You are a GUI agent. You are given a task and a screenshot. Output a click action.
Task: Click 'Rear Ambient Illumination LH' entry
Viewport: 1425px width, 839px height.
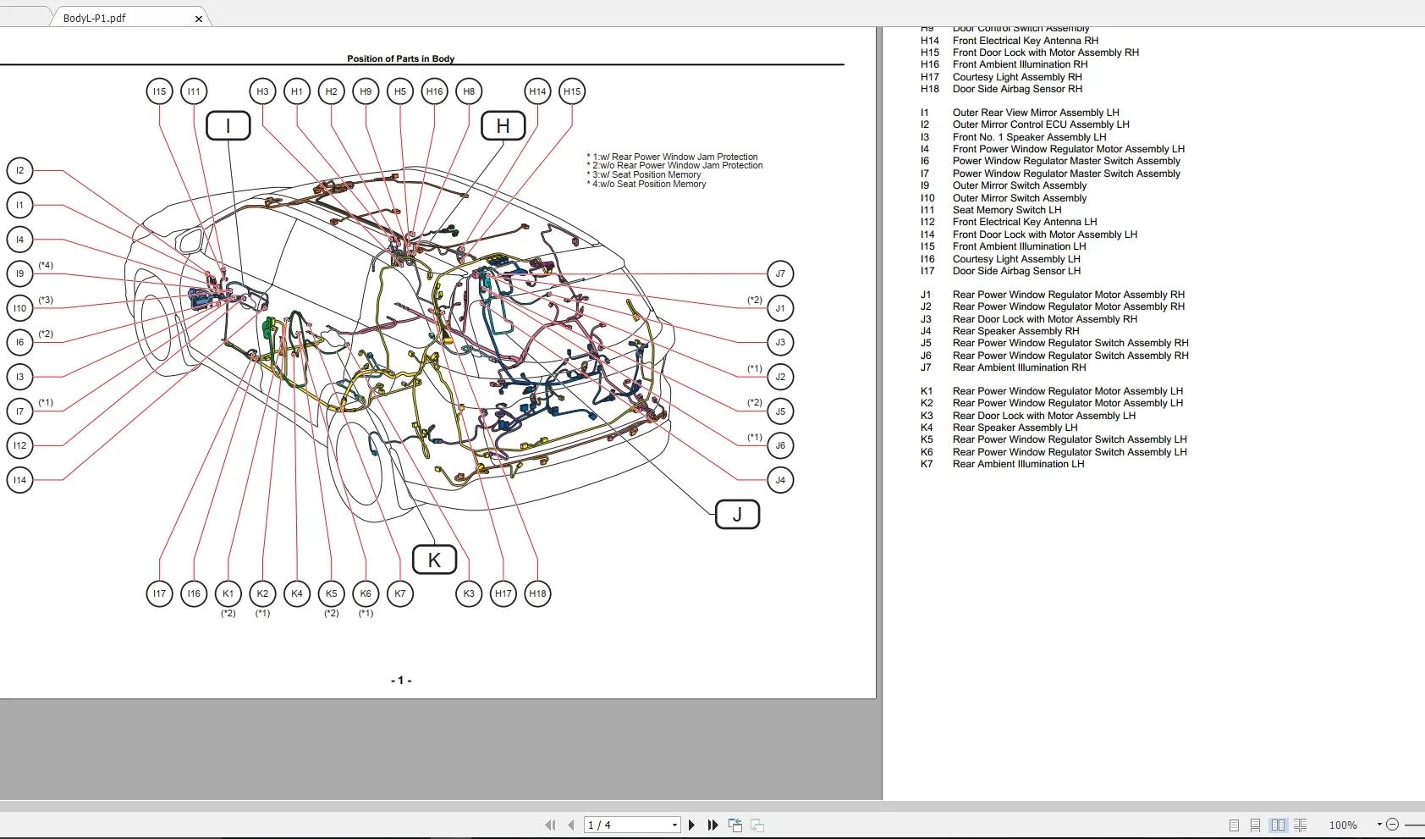1019,464
